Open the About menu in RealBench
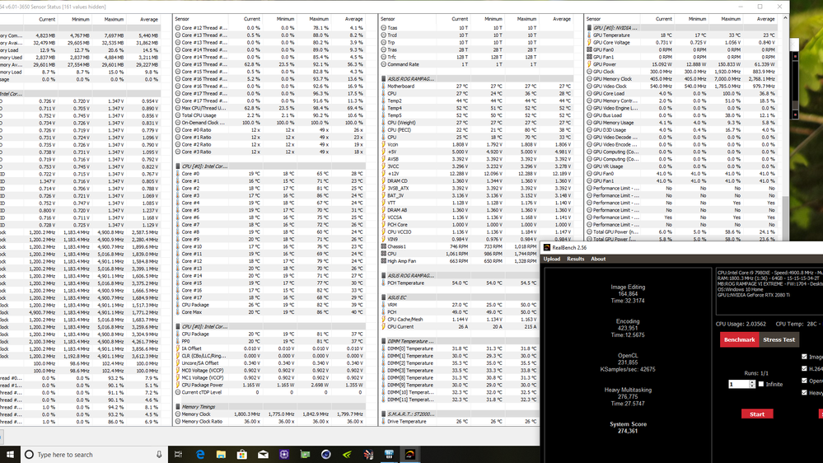The image size is (823, 463). coord(598,259)
